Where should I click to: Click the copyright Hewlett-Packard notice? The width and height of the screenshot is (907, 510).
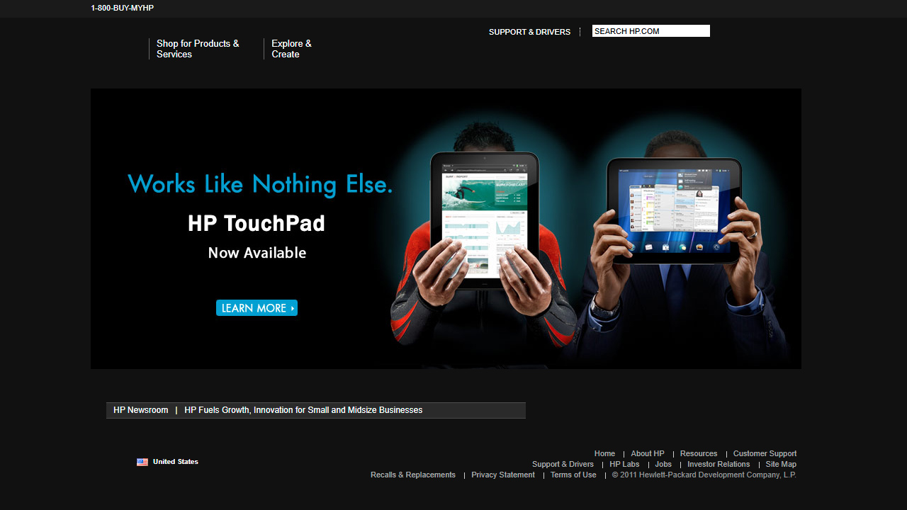(704, 475)
